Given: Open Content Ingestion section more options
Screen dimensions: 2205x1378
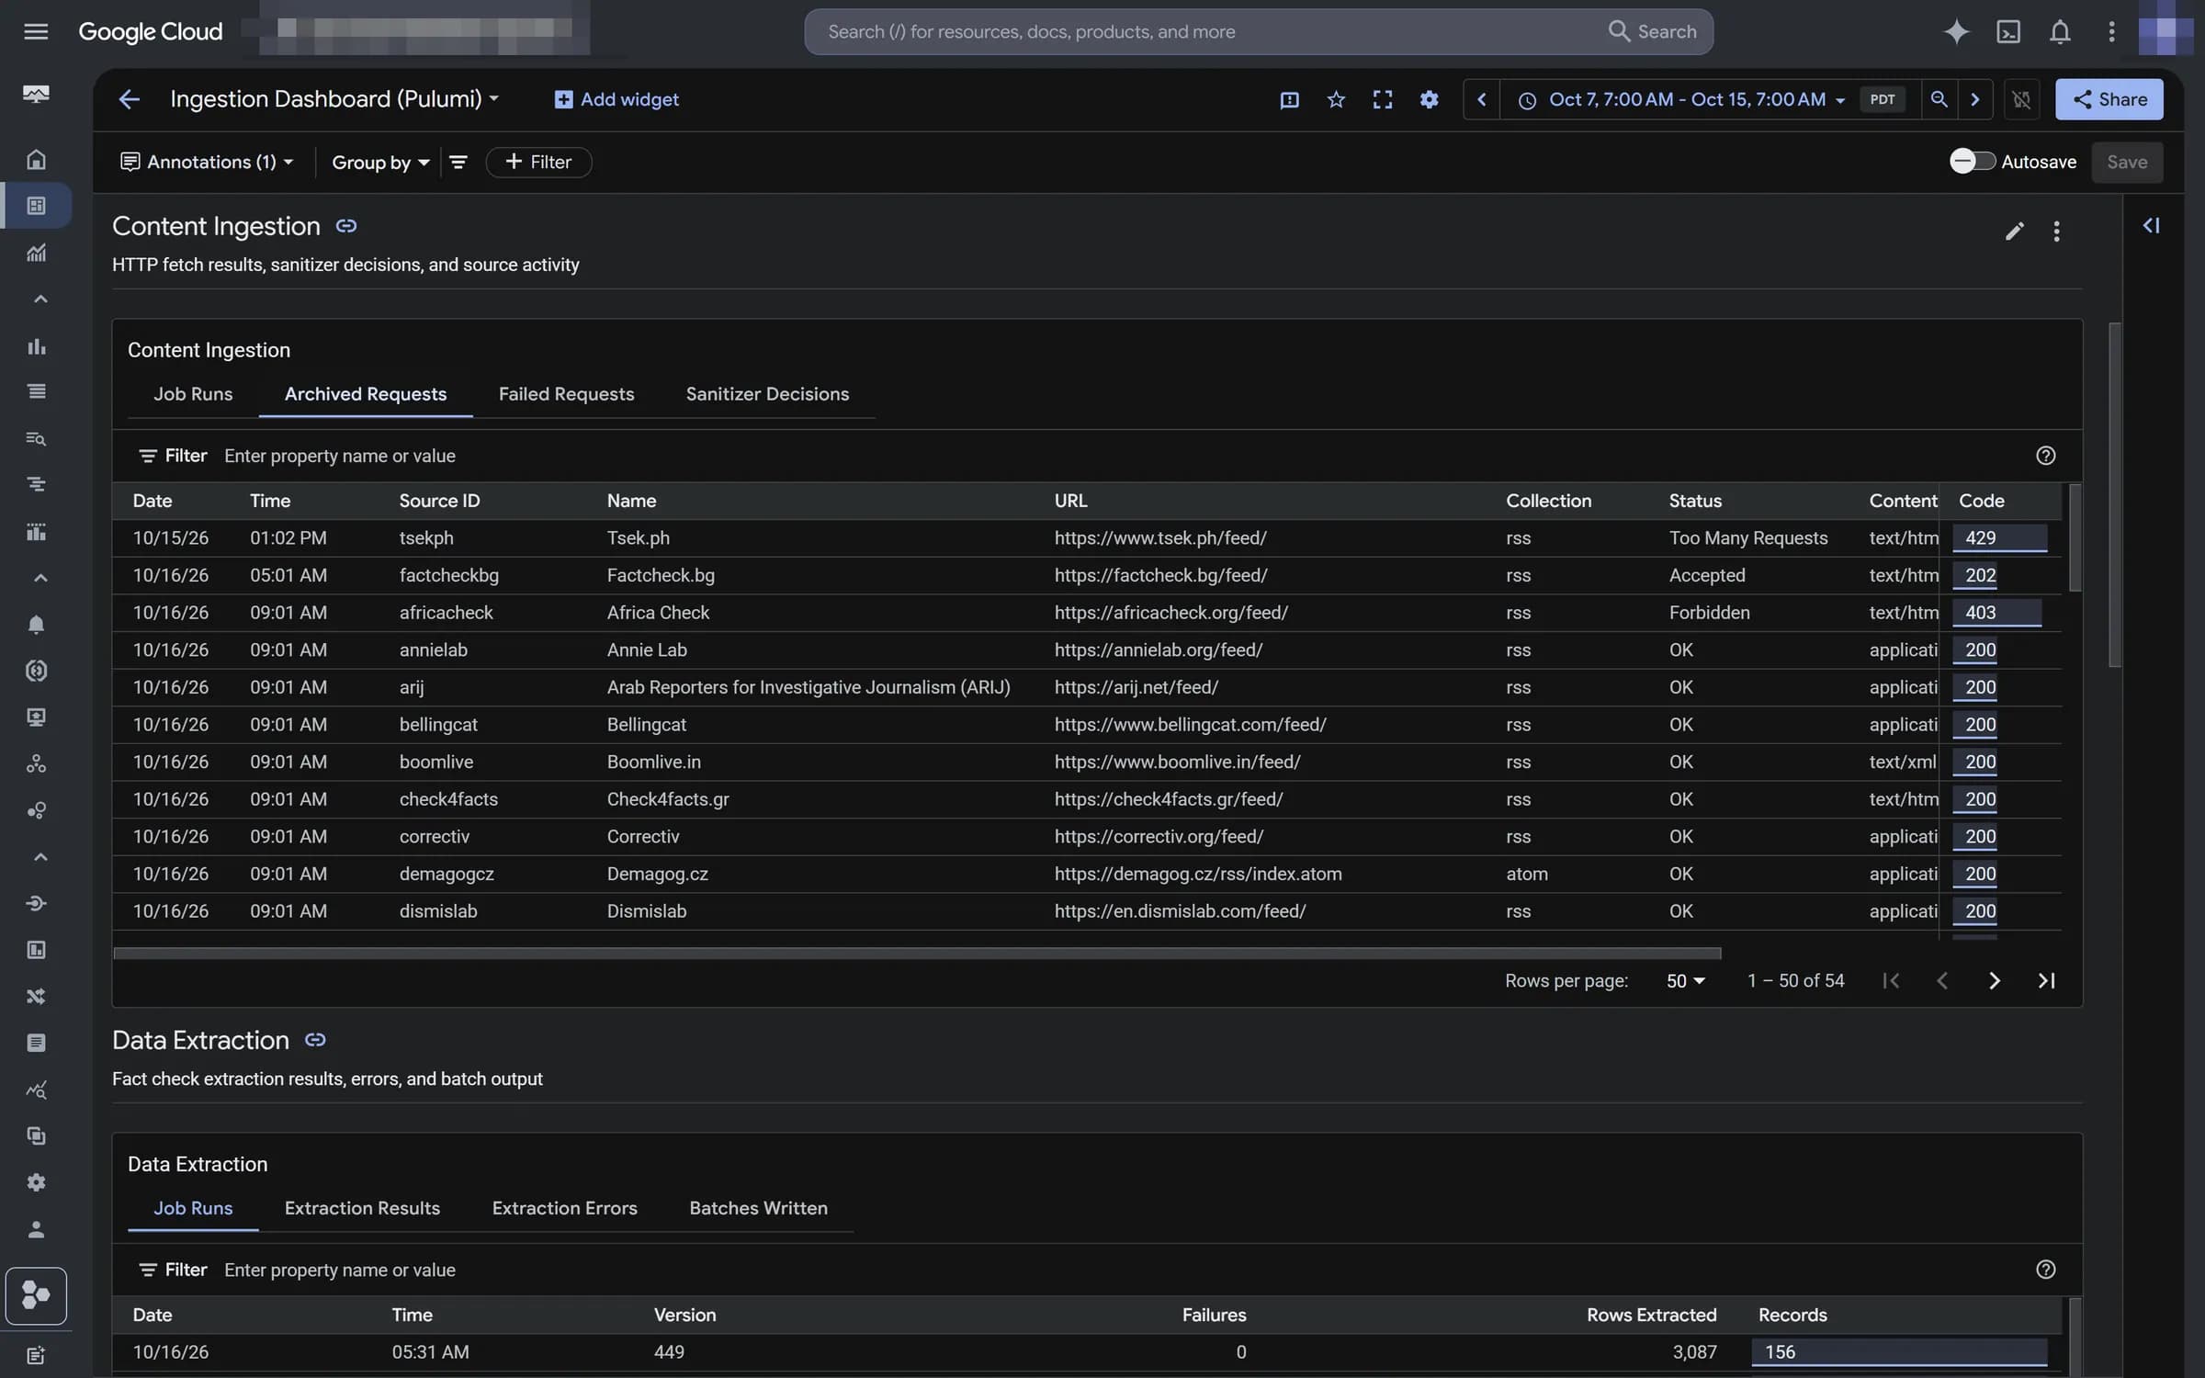Looking at the screenshot, I should coord(2056,231).
